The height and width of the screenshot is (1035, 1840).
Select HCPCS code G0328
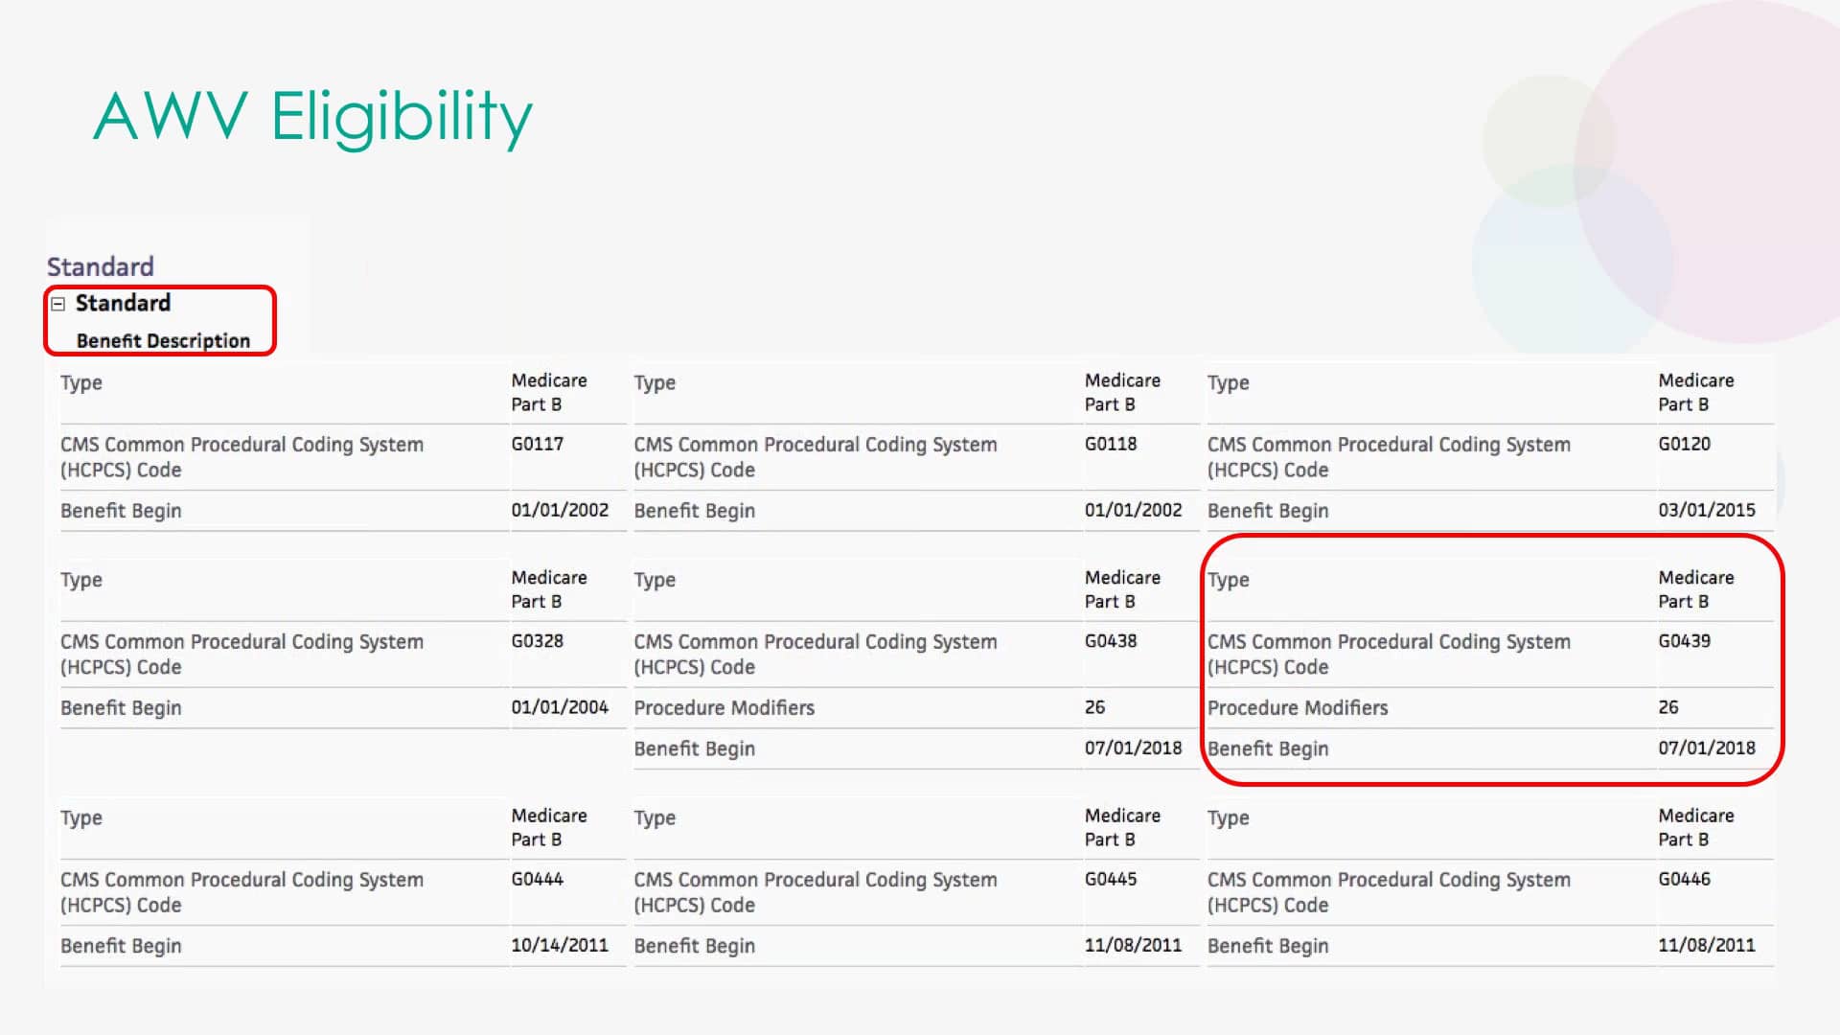click(x=537, y=641)
